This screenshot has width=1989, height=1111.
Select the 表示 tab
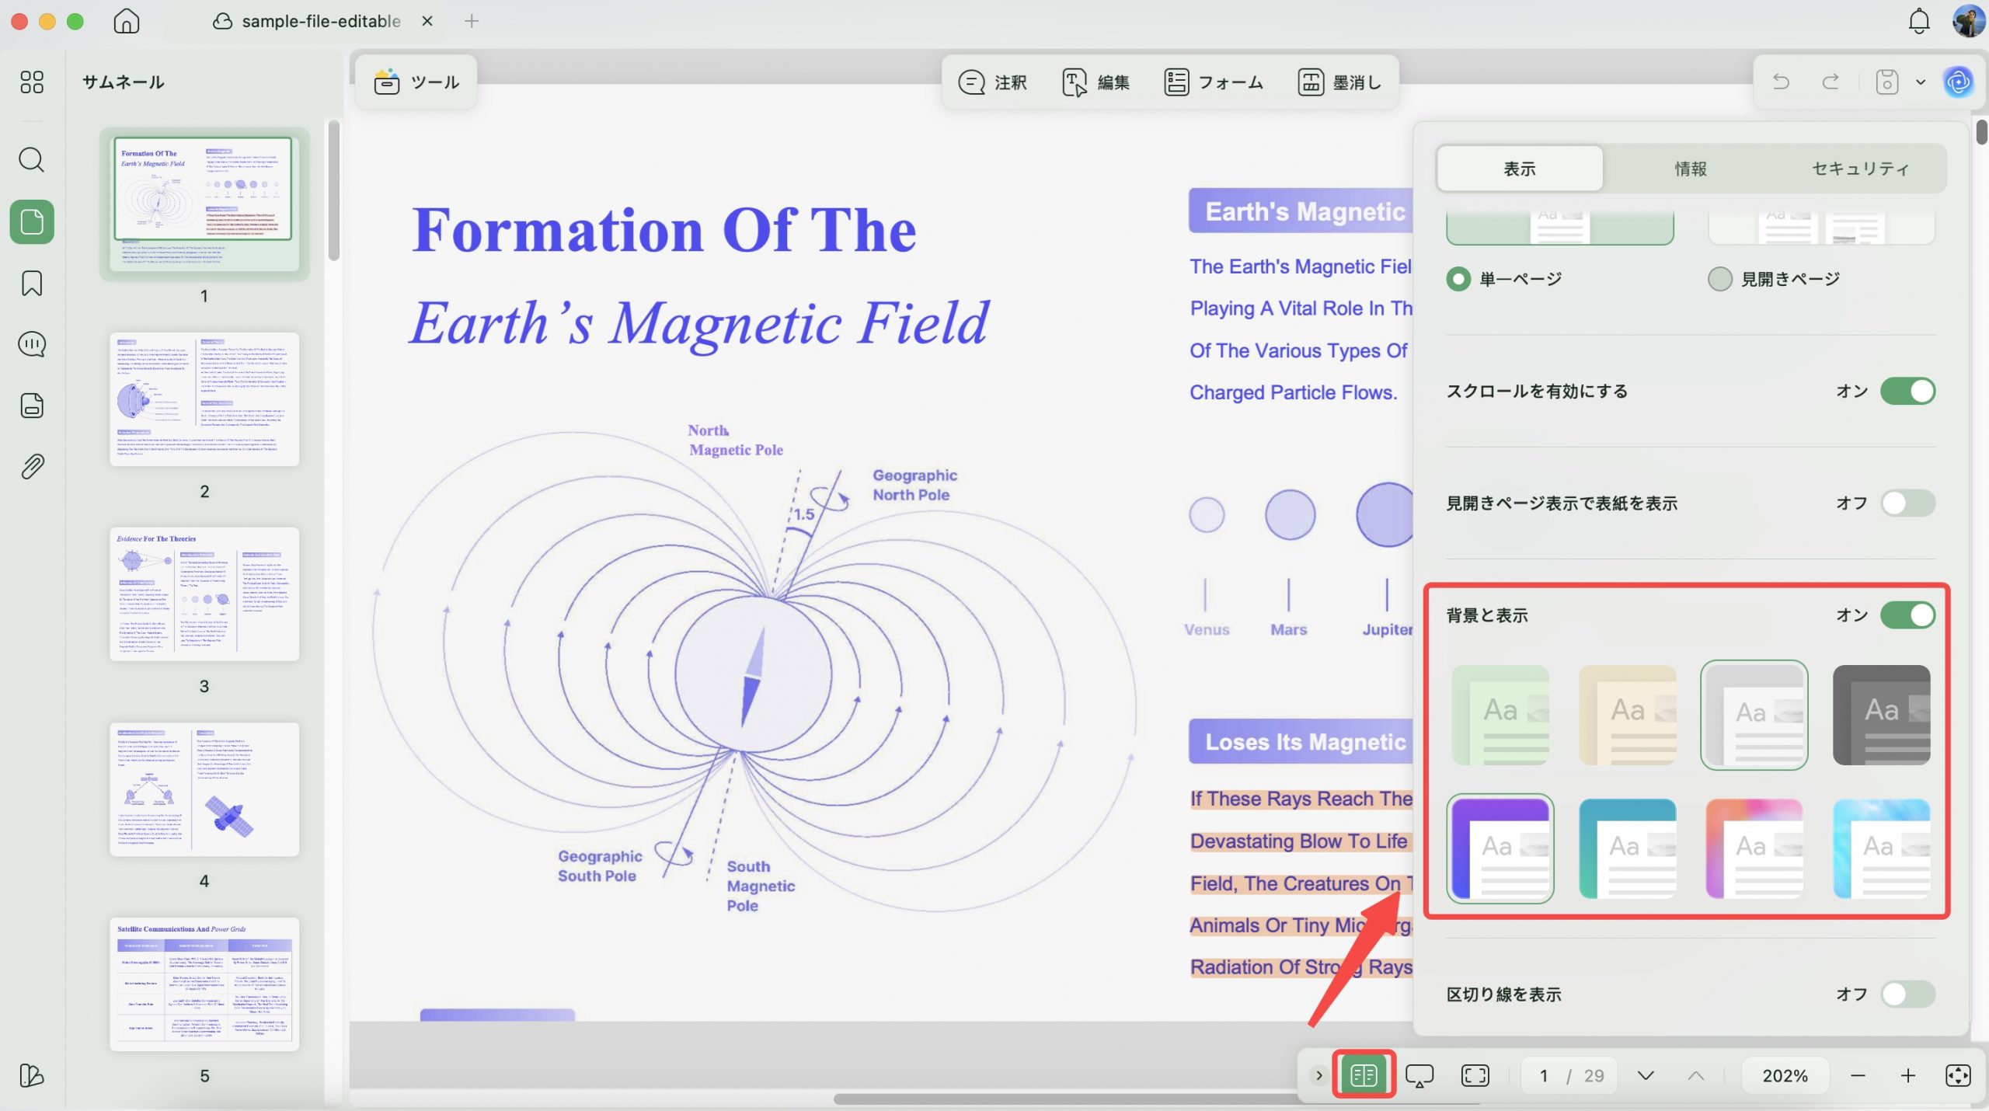[x=1520, y=169]
